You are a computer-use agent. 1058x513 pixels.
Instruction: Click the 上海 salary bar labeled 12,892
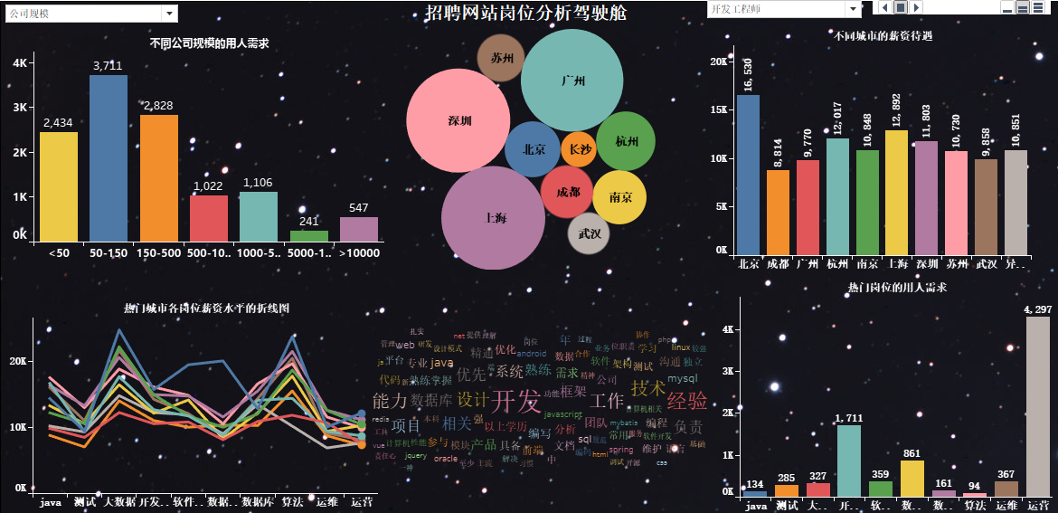[897, 193]
